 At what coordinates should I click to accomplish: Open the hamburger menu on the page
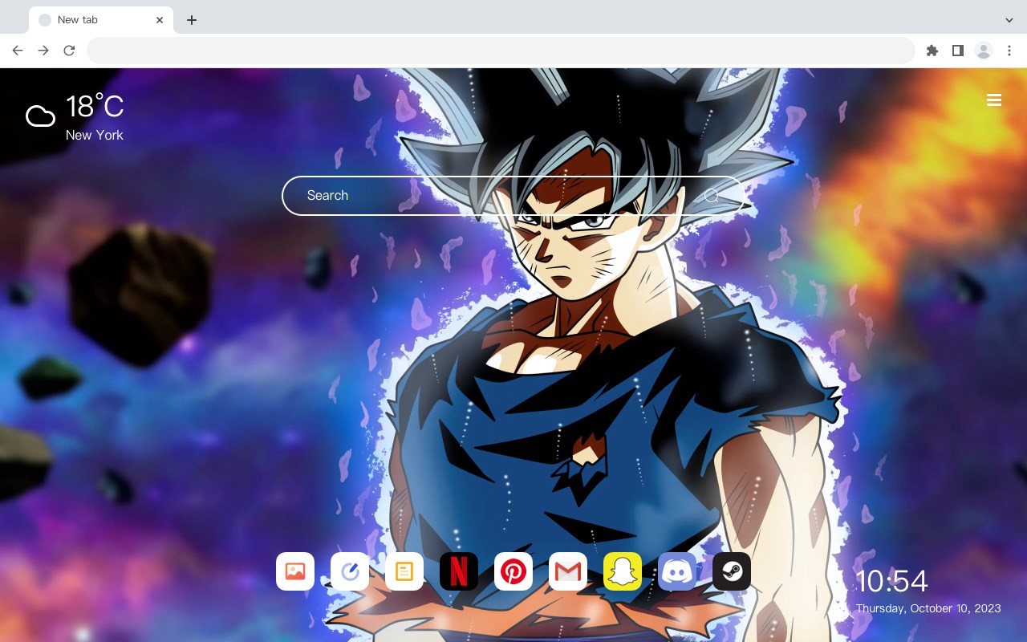(x=994, y=100)
